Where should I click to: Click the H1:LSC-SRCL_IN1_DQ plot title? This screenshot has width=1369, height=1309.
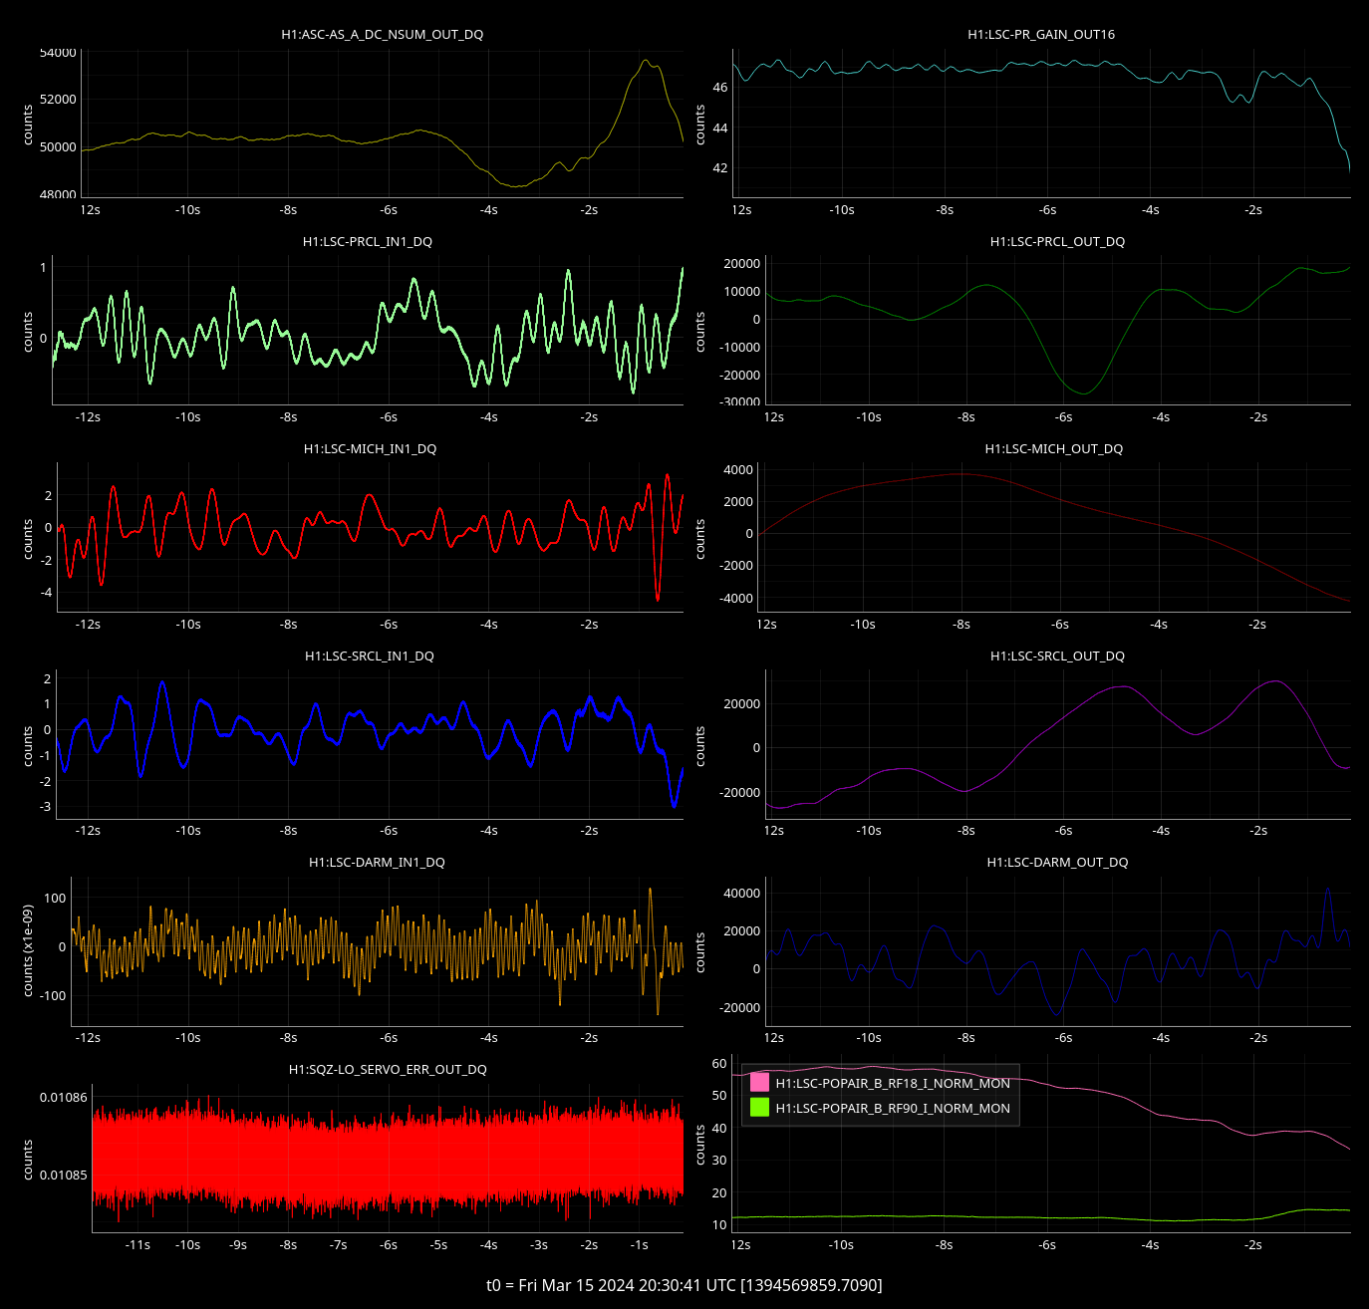pyautogui.click(x=370, y=655)
